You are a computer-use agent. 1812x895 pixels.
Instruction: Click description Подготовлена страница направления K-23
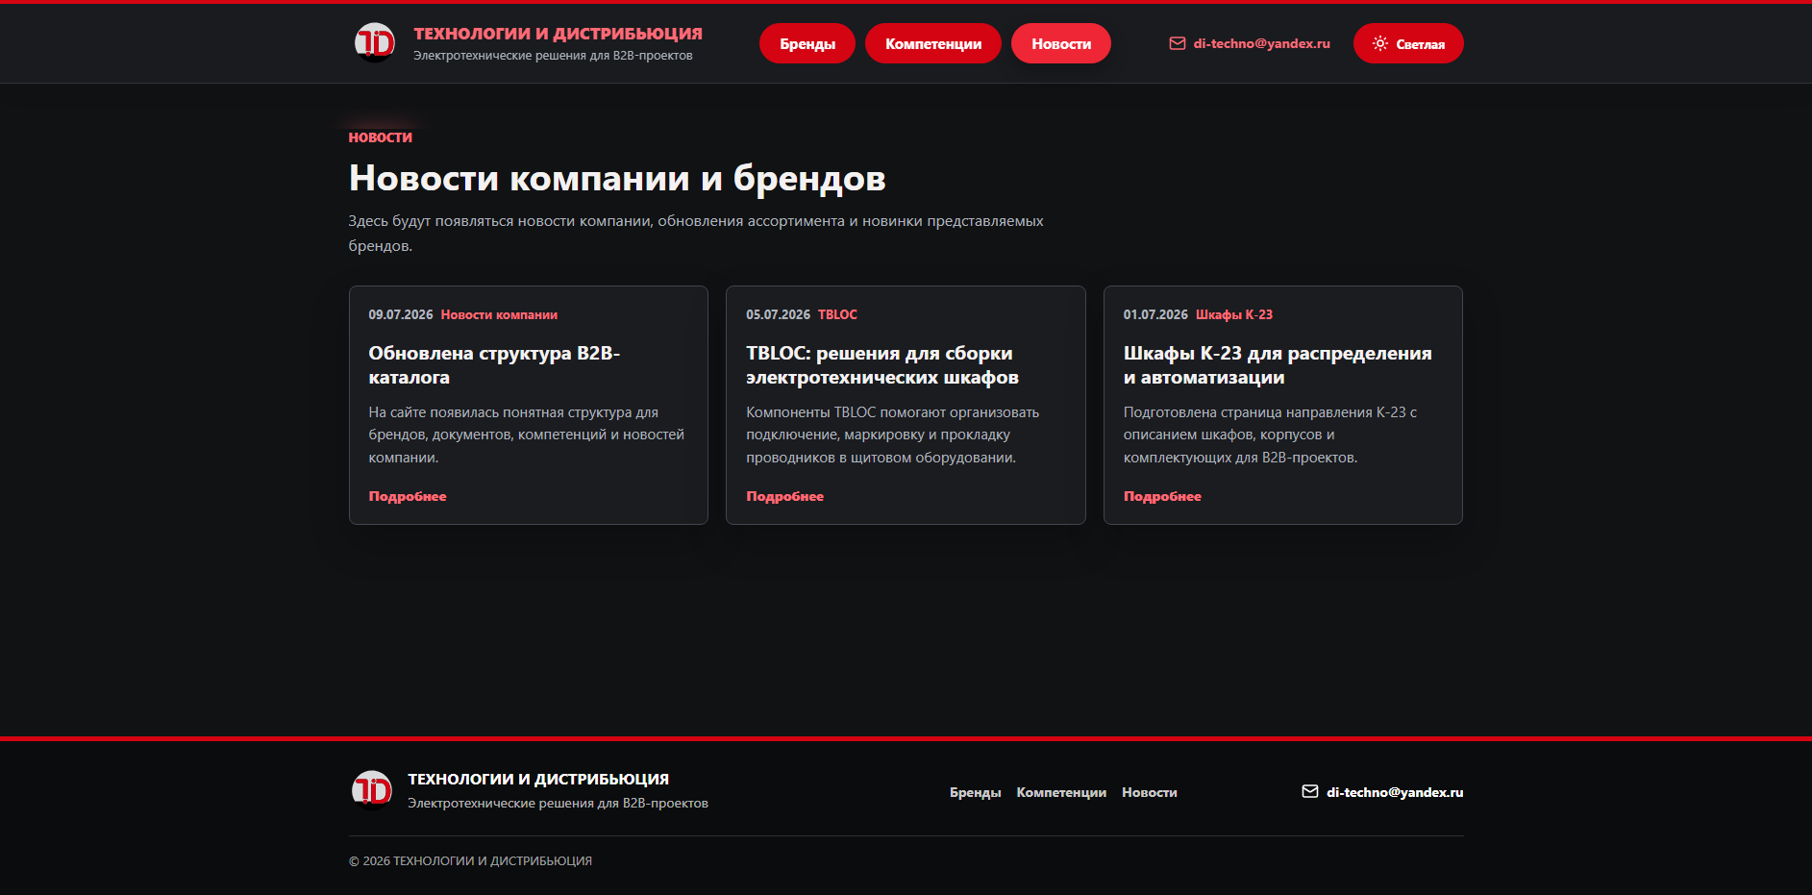(x=1270, y=435)
